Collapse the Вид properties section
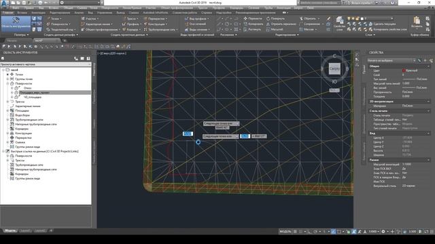The width and height of the screenshot is (435, 244). click(428, 134)
